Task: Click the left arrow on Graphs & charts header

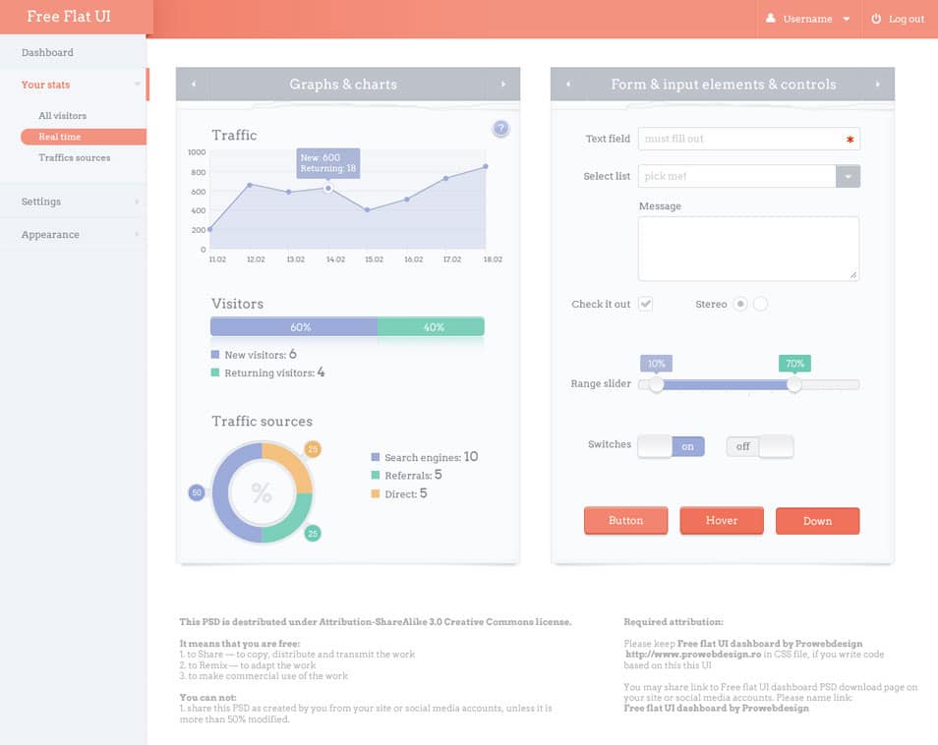Action: click(x=193, y=84)
